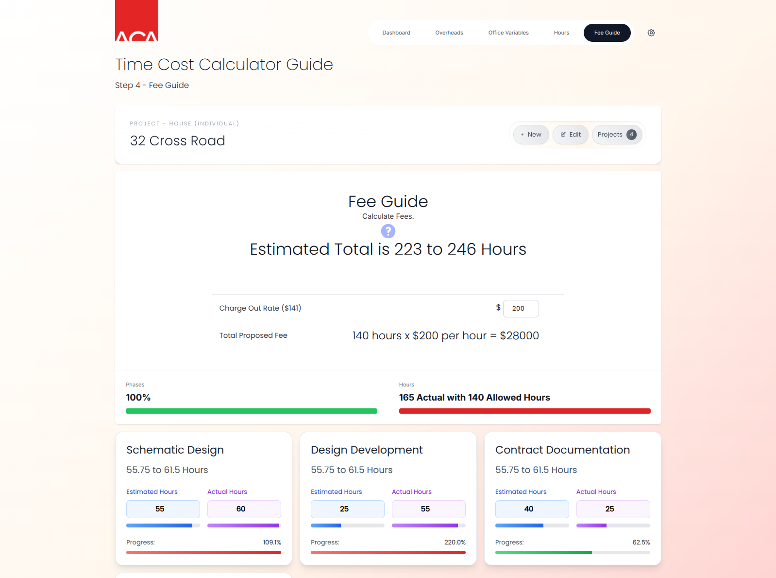The height and width of the screenshot is (578, 776).
Task: Click the green Phases 100% progress bar
Action: 252,411
